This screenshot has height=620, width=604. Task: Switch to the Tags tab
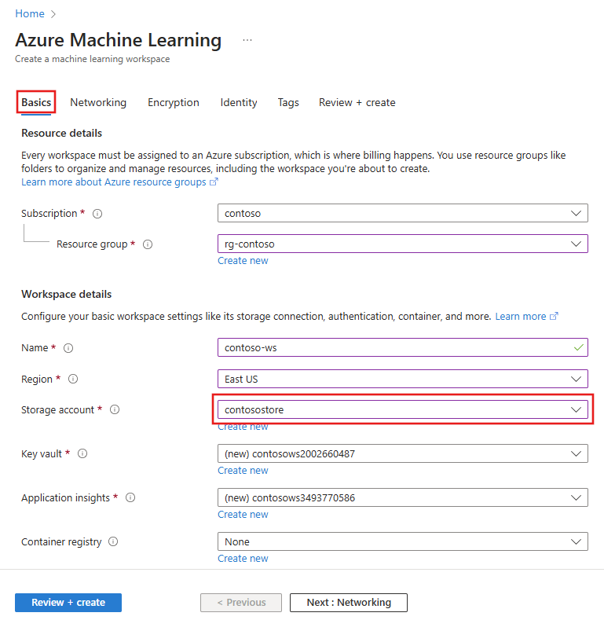pyautogui.click(x=288, y=102)
